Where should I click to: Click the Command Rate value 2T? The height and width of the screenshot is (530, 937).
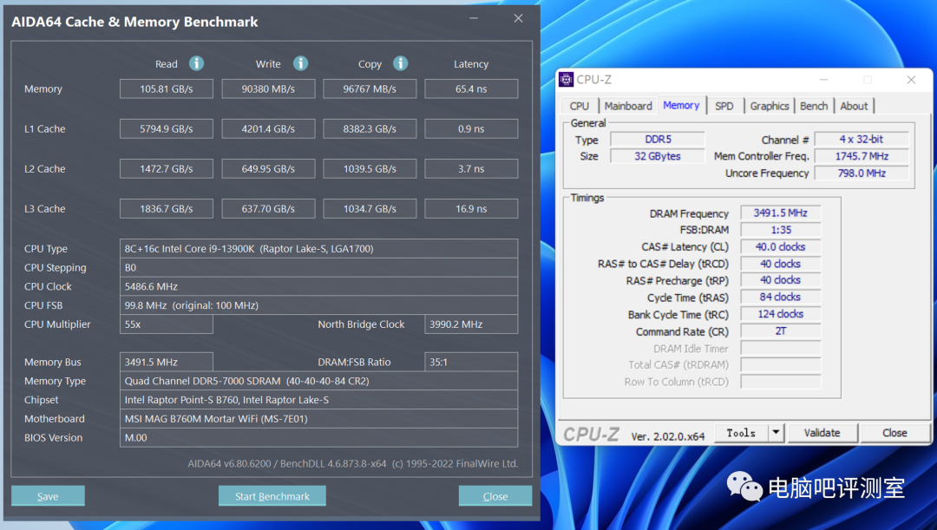pyautogui.click(x=781, y=331)
